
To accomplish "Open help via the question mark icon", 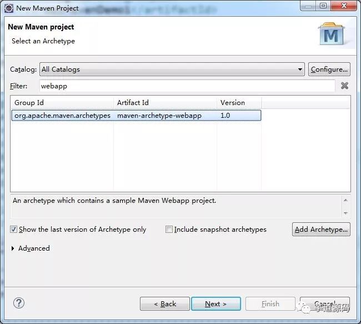I will [x=19, y=303].
